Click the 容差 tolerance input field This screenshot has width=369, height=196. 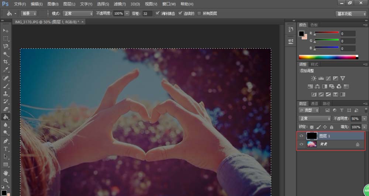147,13
